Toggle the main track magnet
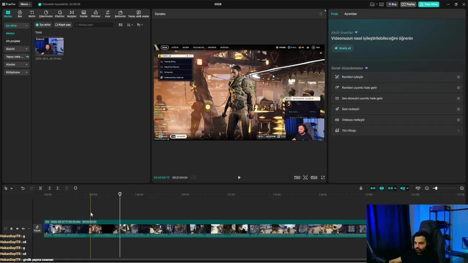 pos(373,188)
